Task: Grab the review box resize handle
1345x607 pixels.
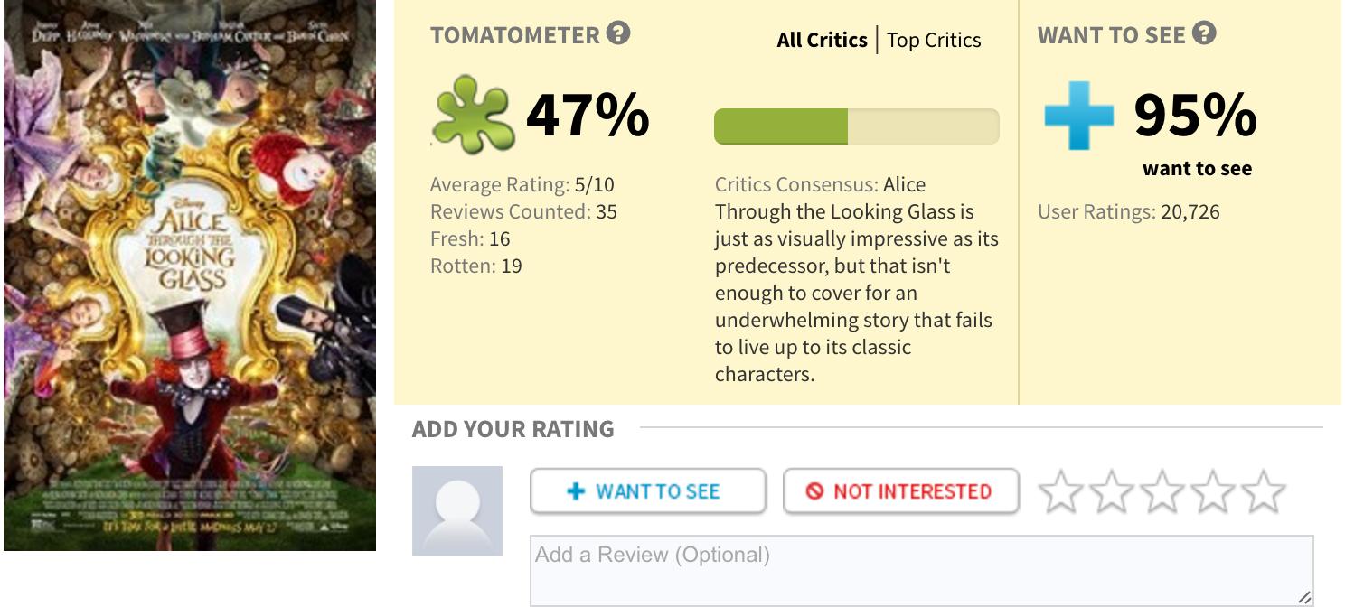Action: point(1303,597)
